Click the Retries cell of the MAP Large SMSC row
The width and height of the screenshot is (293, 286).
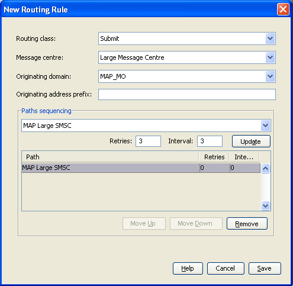(215, 168)
